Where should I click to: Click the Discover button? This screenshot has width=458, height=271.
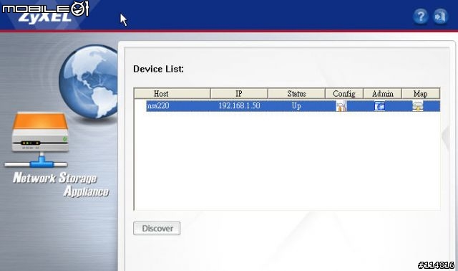[157, 228]
